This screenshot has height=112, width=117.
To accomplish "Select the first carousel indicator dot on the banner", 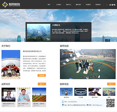I will (x=58, y=21).
